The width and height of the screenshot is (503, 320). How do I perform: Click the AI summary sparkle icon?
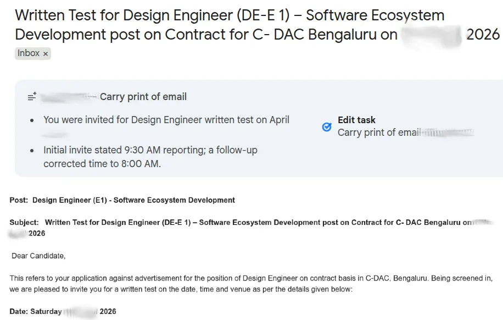point(32,96)
